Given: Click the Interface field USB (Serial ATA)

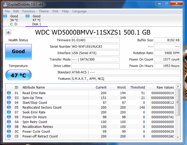Looking at the screenshot, I should [96, 53].
